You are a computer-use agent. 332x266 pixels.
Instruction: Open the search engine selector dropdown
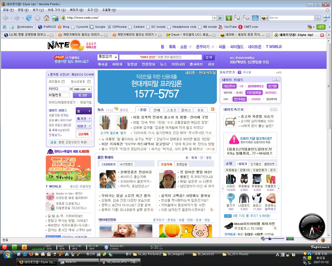[265, 18]
